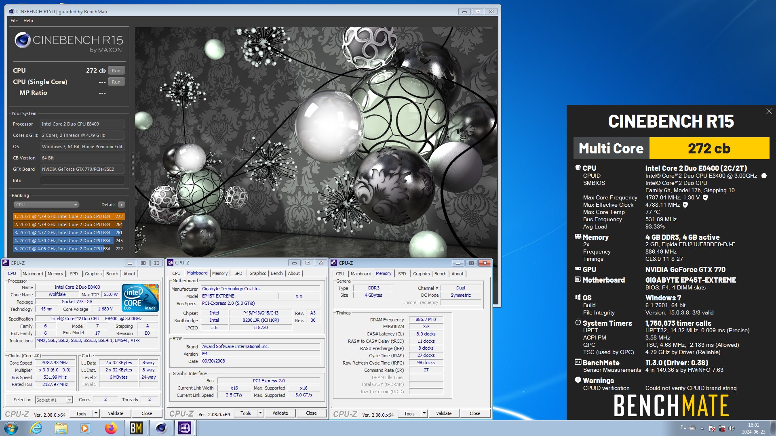Click the left CPU-Z window title icon
Viewport: 776px width, 436px height.
[6, 263]
